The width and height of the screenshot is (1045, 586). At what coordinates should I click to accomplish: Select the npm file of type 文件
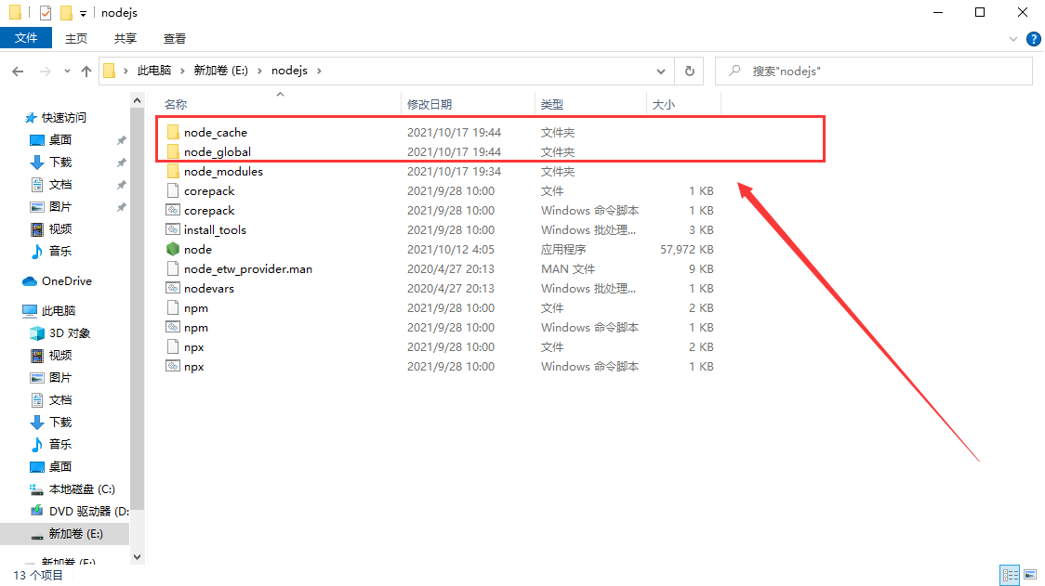click(196, 308)
